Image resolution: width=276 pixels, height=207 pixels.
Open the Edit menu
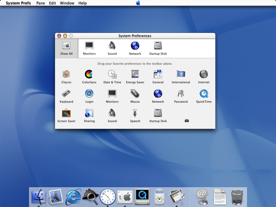tap(52, 3)
